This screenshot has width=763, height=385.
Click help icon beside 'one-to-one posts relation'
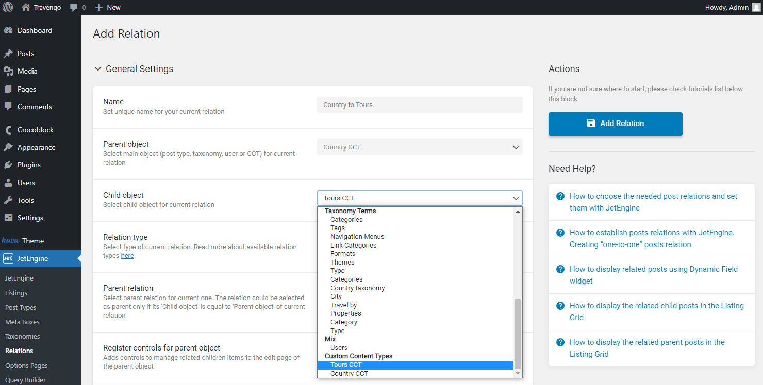click(560, 233)
